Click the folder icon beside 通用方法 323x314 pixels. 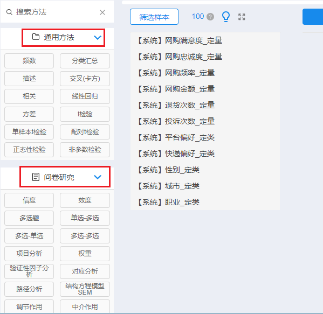pyautogui.click(x=36, y=37)
